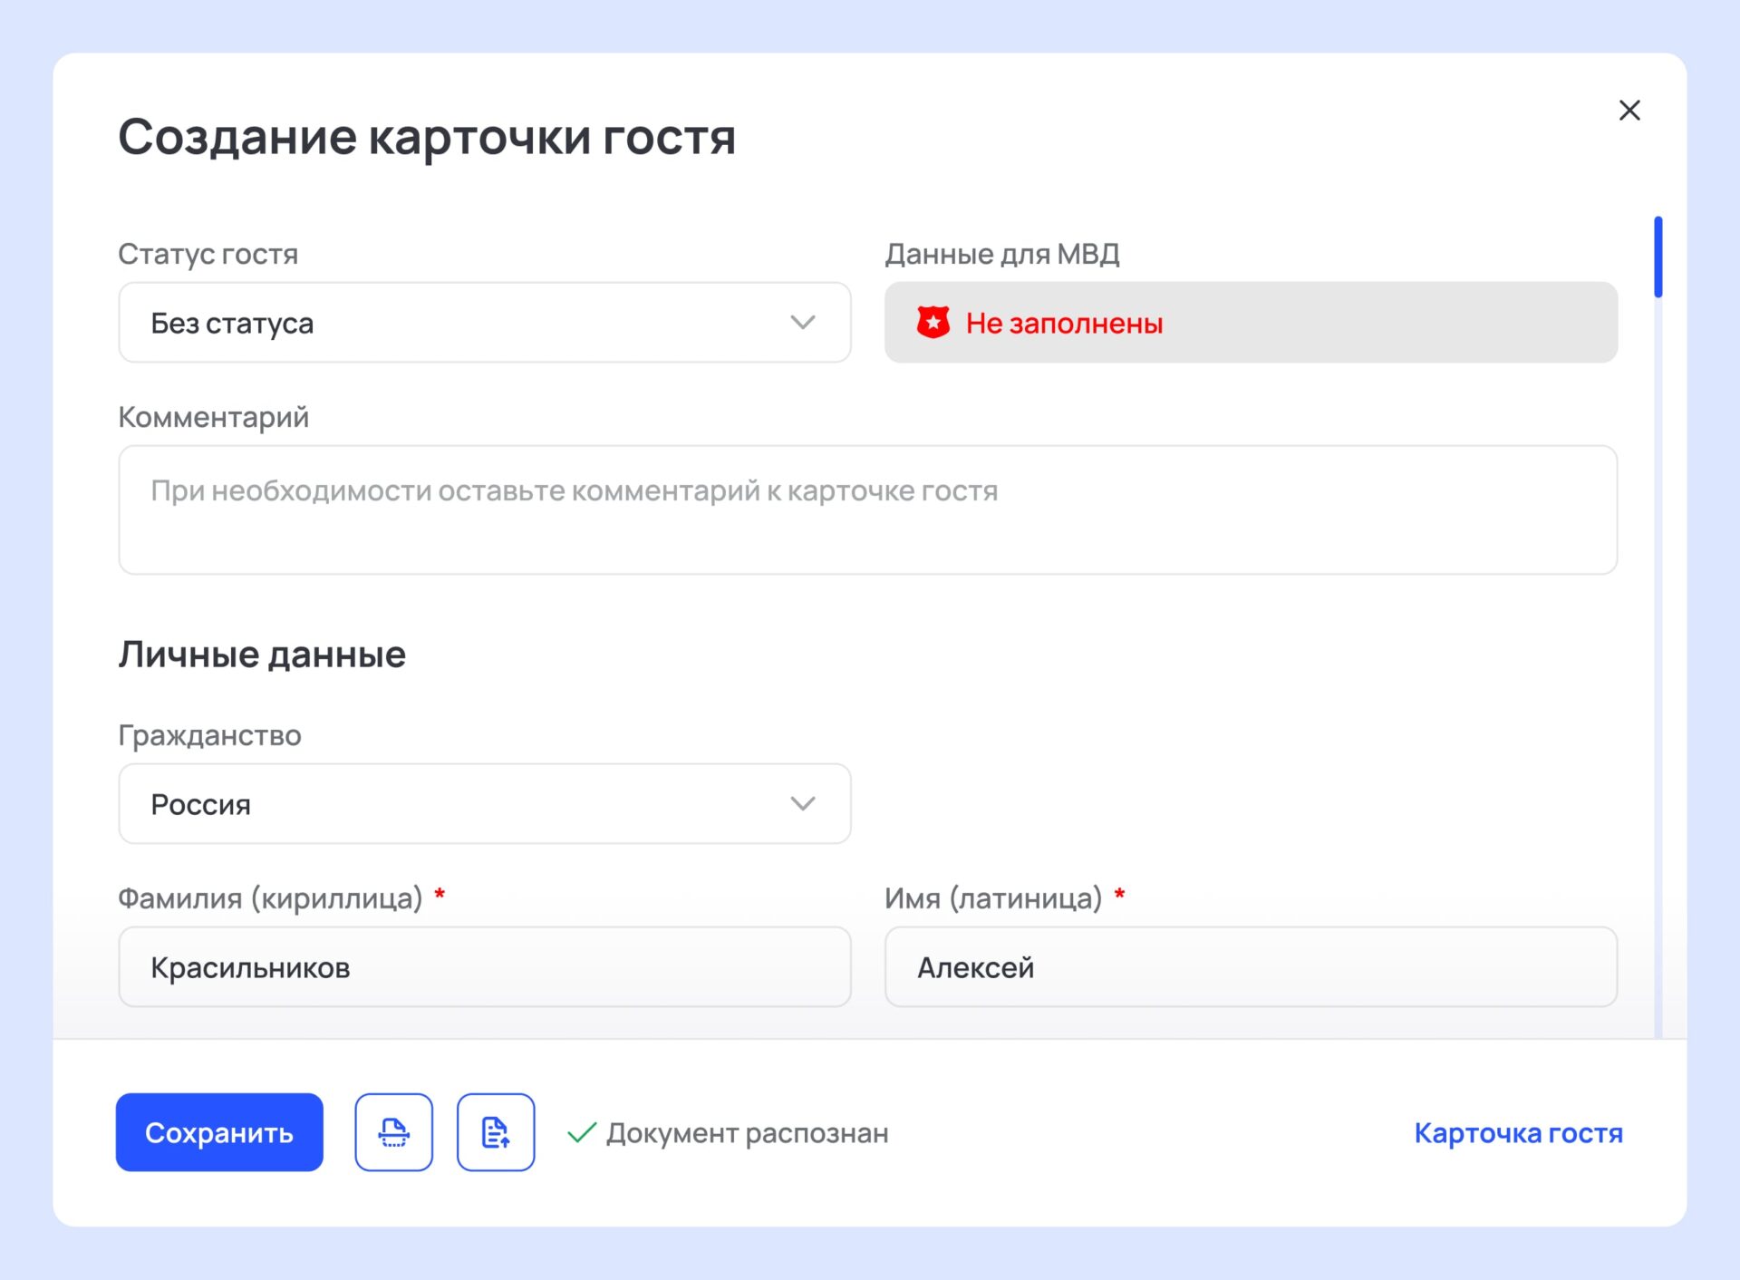Focus the Фамилия field with Красильников
This screenshot has height=1280, width=1740.
(484, 967)
